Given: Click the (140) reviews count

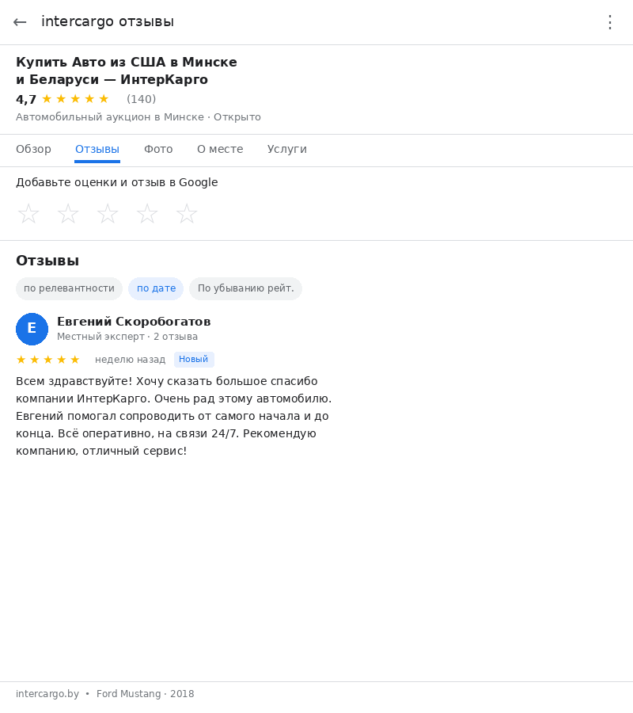Looking at the screenshot, I should [141, 99].
